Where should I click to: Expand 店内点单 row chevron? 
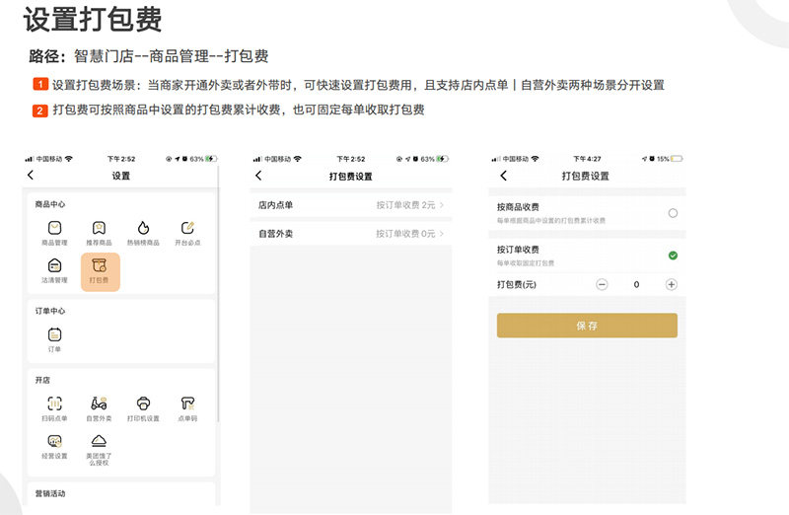pyautogui.click(x=442, y=205)
